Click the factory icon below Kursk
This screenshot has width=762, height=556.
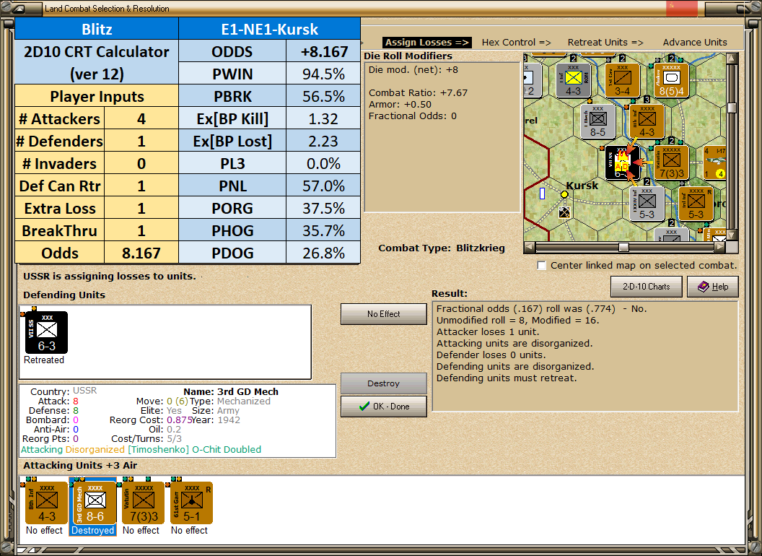[x=564, y=212]
